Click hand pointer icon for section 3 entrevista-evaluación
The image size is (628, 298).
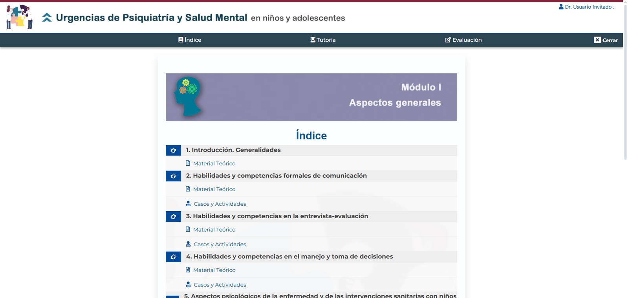tap(173, 216)
